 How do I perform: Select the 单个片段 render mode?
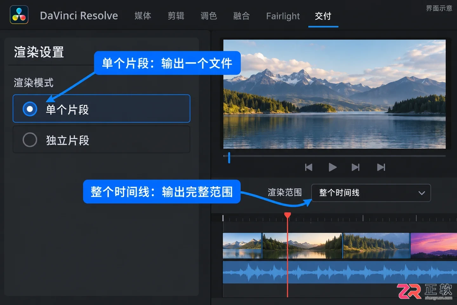[x=102, y=108]
